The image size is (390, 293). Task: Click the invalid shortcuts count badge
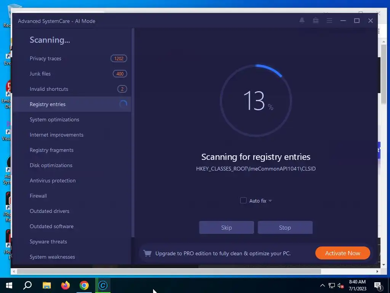pos(122,89)
